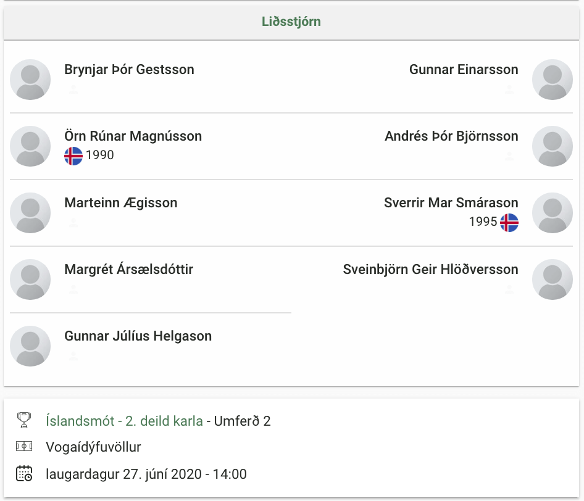The height and width of the screenshot is (501, 584).
Task: Open Sverrir Mar Smárason's profile name
Action: (451, 202)
